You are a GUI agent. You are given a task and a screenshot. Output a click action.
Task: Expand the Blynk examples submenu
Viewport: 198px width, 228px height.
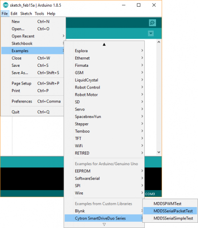pos(104,211)
